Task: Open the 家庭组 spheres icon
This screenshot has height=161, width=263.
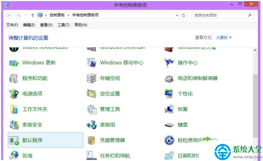Action: pos(92,125)
